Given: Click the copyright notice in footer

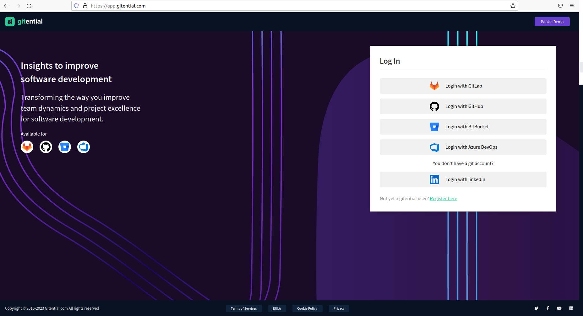Looking at the screenshot, I should pyautogui.click(x=52, y=308).
